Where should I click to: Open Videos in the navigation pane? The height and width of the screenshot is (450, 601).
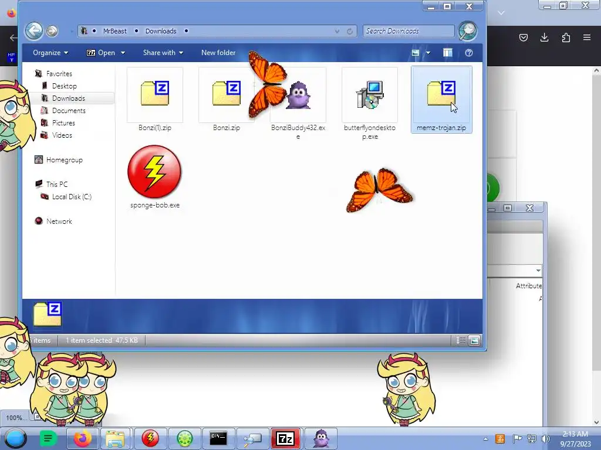(62, 135)
